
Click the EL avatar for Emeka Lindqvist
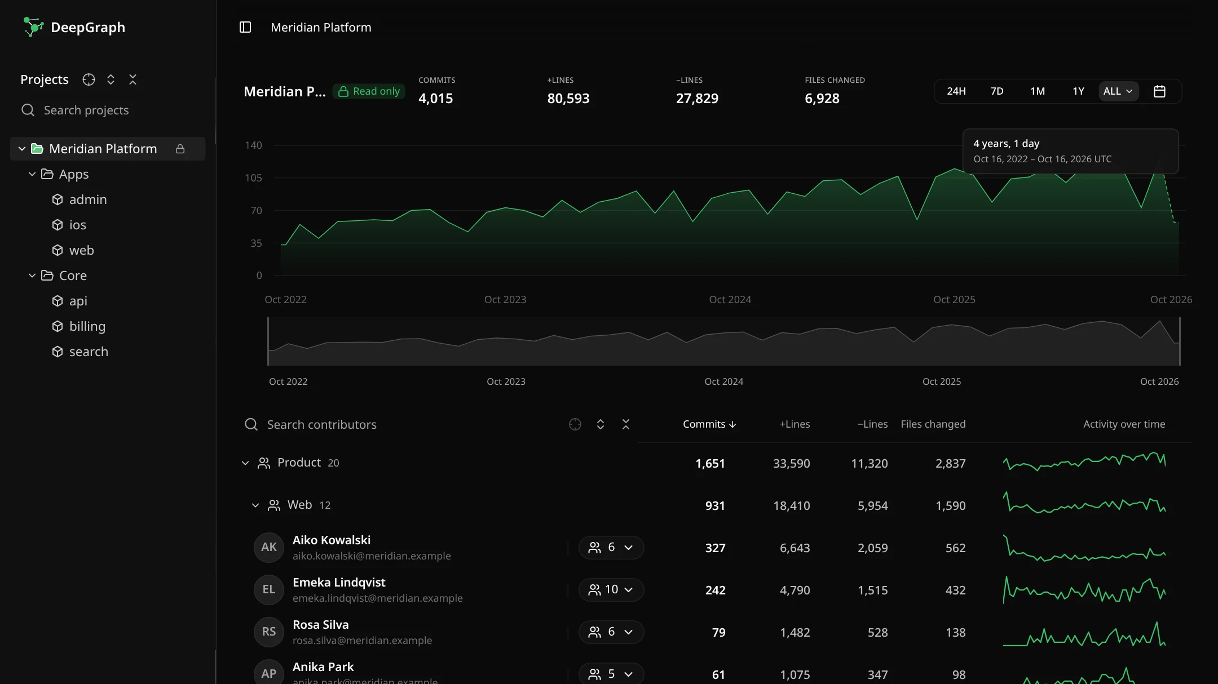click(269, 590)
